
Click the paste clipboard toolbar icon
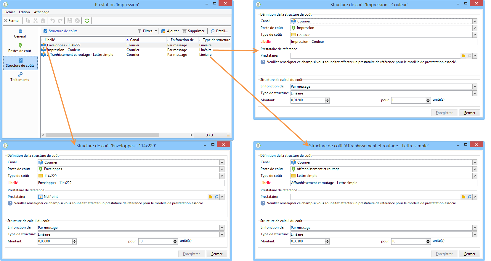click(x=43, y=21)
